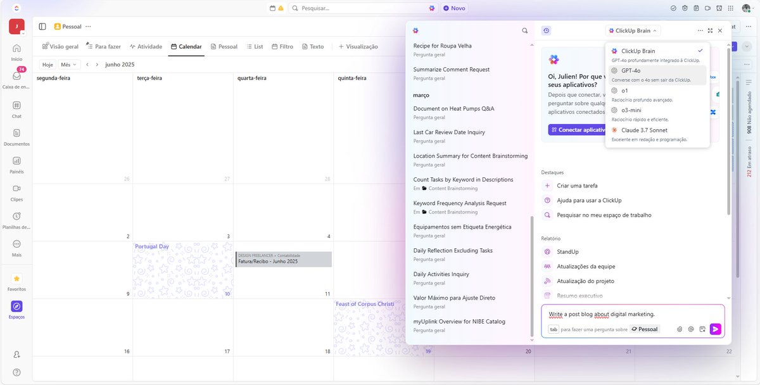Switch to the List tab
Image resolution: width=760 pixels, height=385 pixels.
[257, 46]
